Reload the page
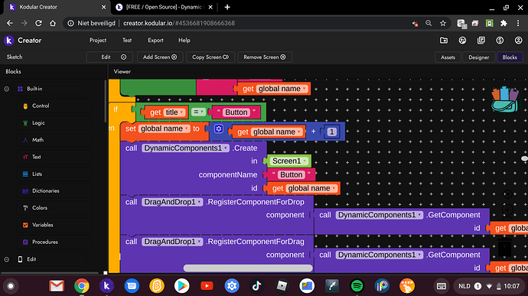 click(38, 23)
